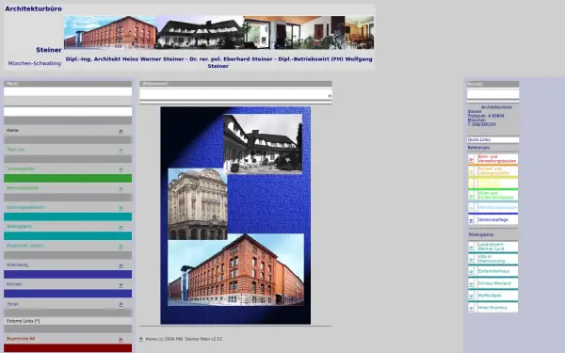The height and width of the screenshot is (353, 565).
Task: Open the Schwerpunkte menu entry
Action: [20, 168]
